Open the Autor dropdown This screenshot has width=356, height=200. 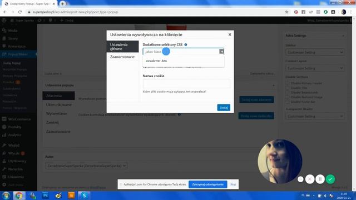tap(86, 166)
